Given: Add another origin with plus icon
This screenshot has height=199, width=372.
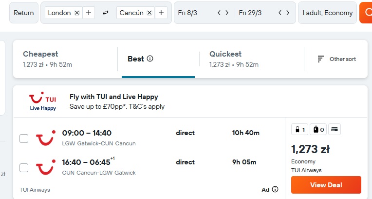Looking at the screenshot, I should pyautogui.click(x=89, y=13).
